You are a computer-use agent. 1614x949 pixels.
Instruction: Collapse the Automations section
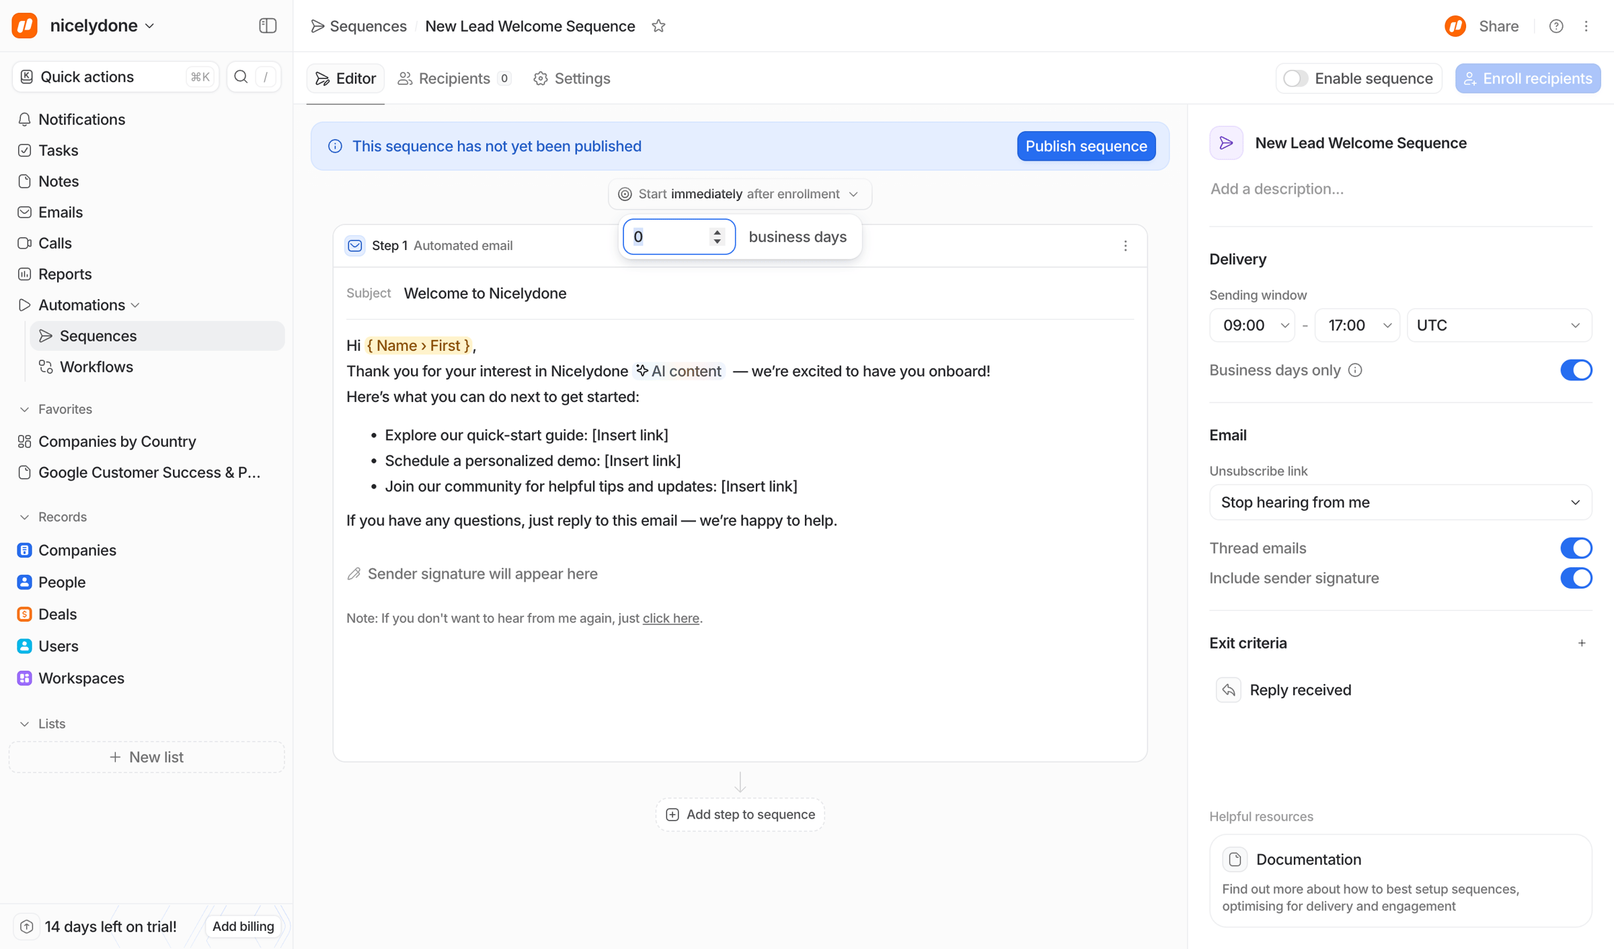[x=135, y=305]
